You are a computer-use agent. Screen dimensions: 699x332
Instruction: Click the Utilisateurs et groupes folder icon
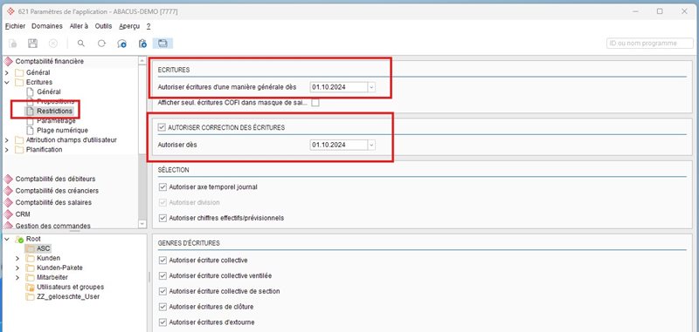[30, 287]
